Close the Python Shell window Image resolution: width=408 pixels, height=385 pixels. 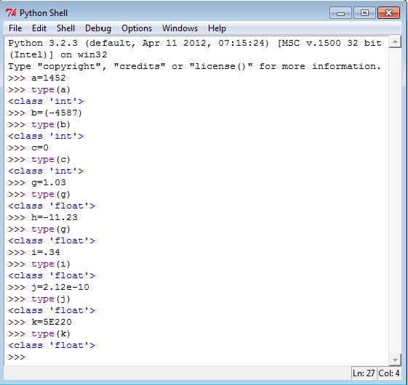(x=388, y=13)
